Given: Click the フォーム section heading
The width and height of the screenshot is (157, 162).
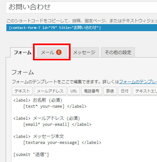Looking at the screenshot, I should pyautogui.click(x=23, y=72).
